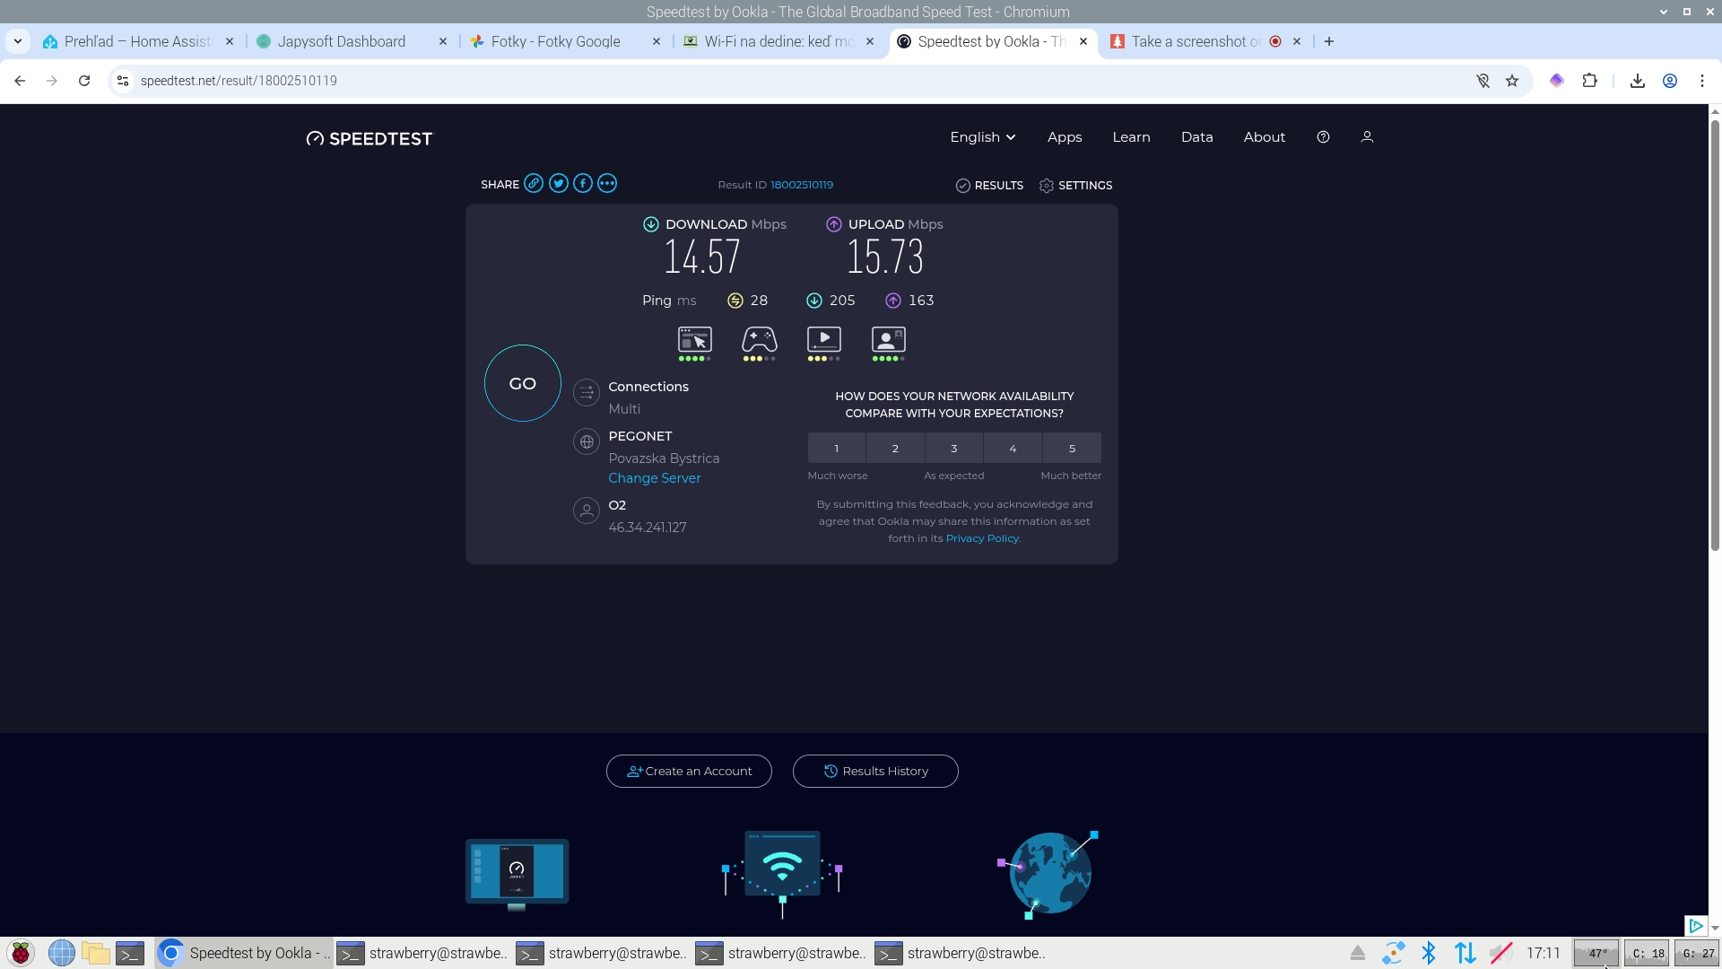
Task: Select rating 5 Much better
Action: point(1072,449)
